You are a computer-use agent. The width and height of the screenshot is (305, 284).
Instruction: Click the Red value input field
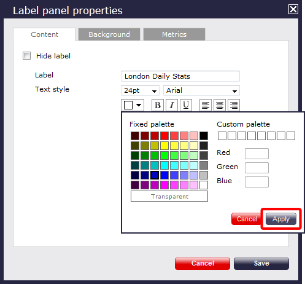(x=257, y=154)
